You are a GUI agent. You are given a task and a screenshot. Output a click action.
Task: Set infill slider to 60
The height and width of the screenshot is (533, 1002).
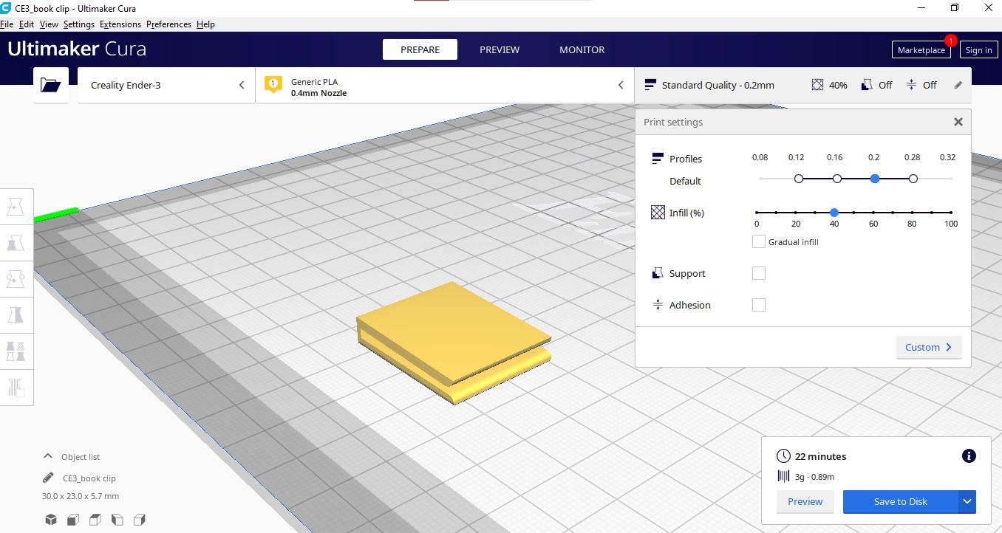[873, 213]
